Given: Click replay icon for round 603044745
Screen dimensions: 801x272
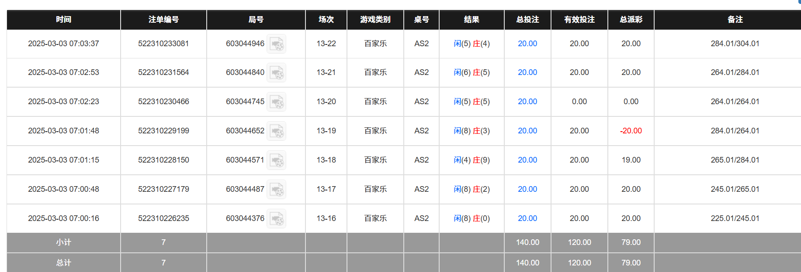Looking at the screenshot, I should (x=276, y=102).
